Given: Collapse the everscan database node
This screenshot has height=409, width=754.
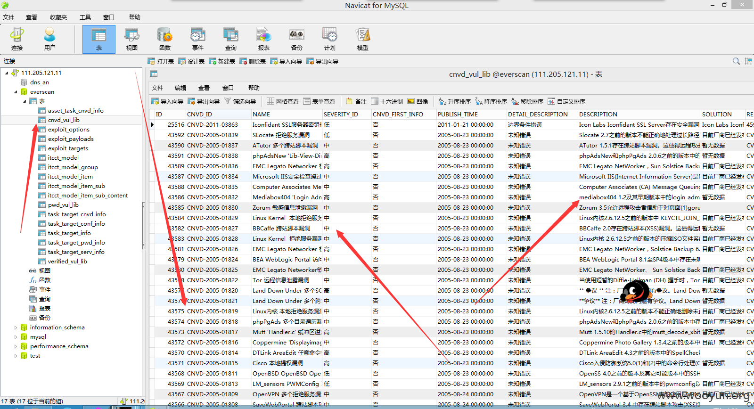Looking at the screenshot, I should [16, 92].
